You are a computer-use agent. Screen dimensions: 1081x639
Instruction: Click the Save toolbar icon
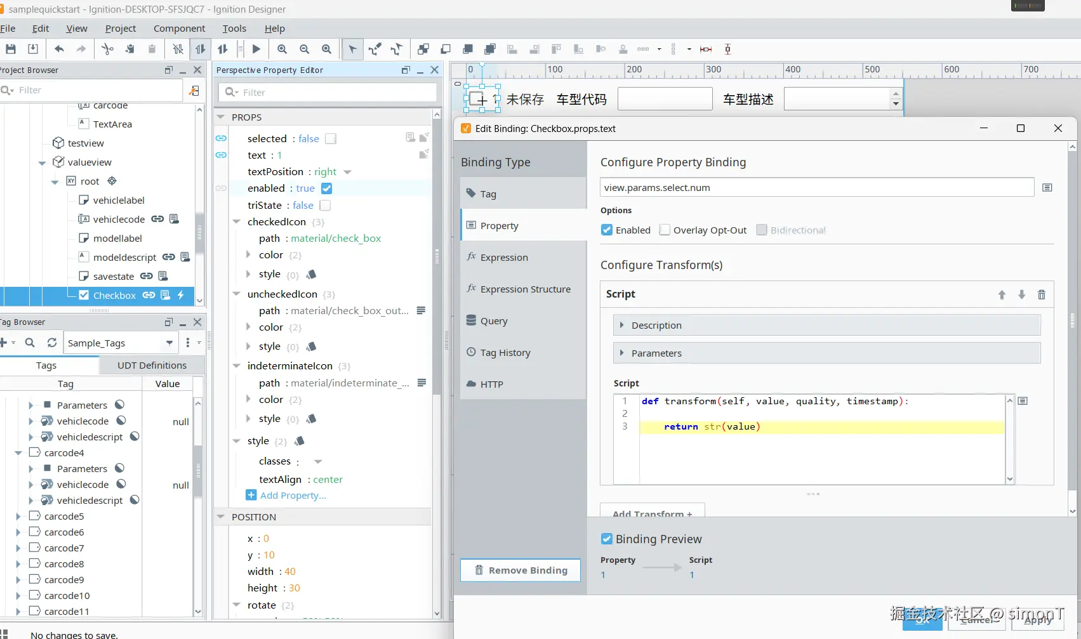click(x=11, y=49)
